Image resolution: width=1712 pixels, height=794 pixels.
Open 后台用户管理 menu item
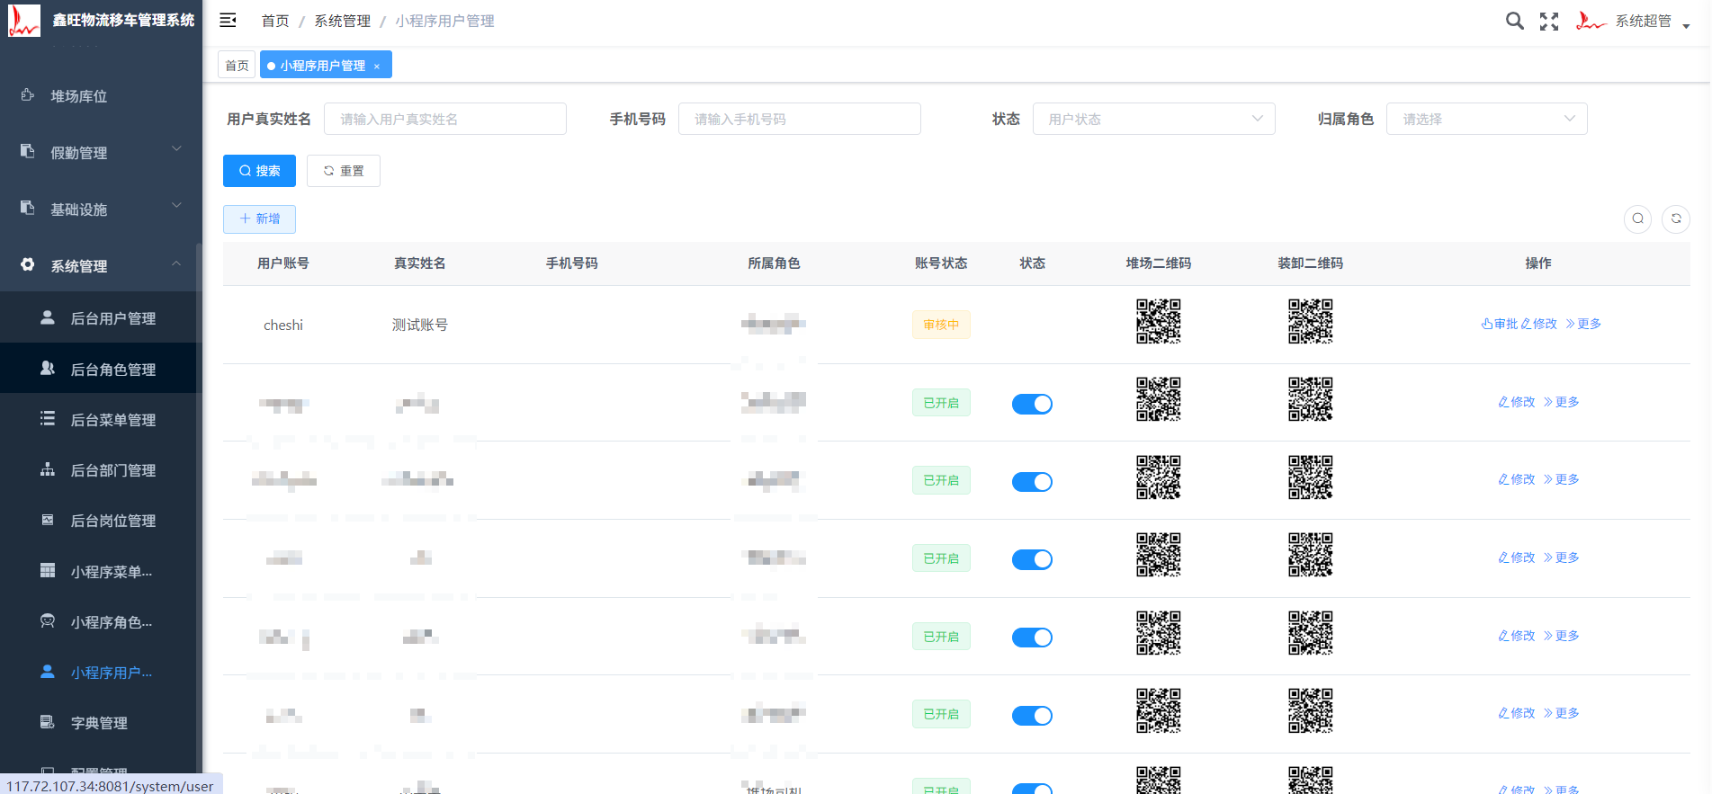(101, 318)
